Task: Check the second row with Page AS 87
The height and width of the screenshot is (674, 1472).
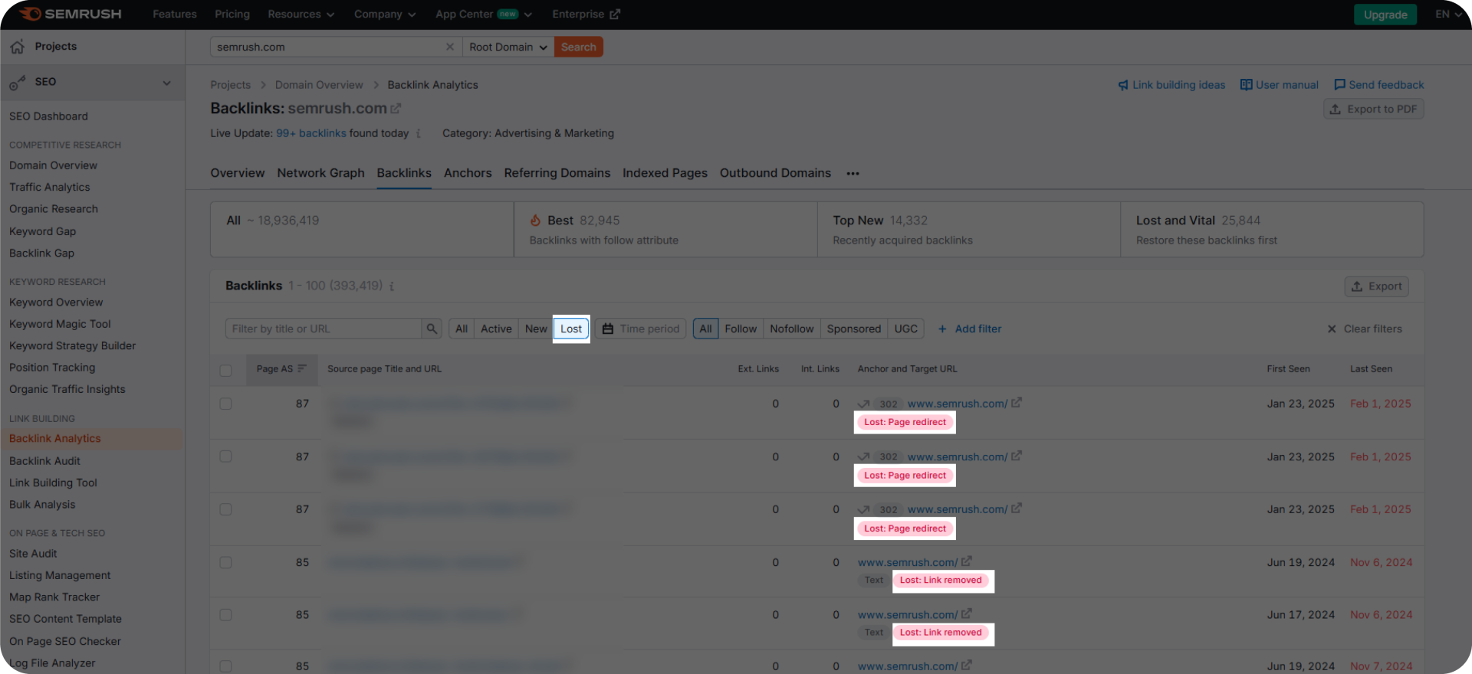Action: pyautogui.click(x=225, y=456)
